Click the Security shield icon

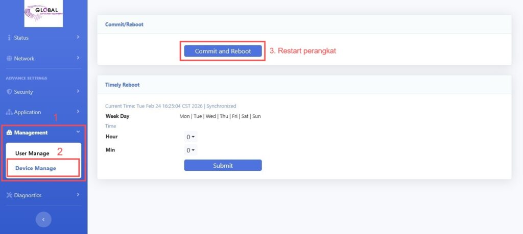tap(9, 92)
